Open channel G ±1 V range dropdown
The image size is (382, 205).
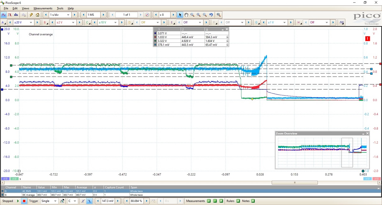[x=284, y=22]
